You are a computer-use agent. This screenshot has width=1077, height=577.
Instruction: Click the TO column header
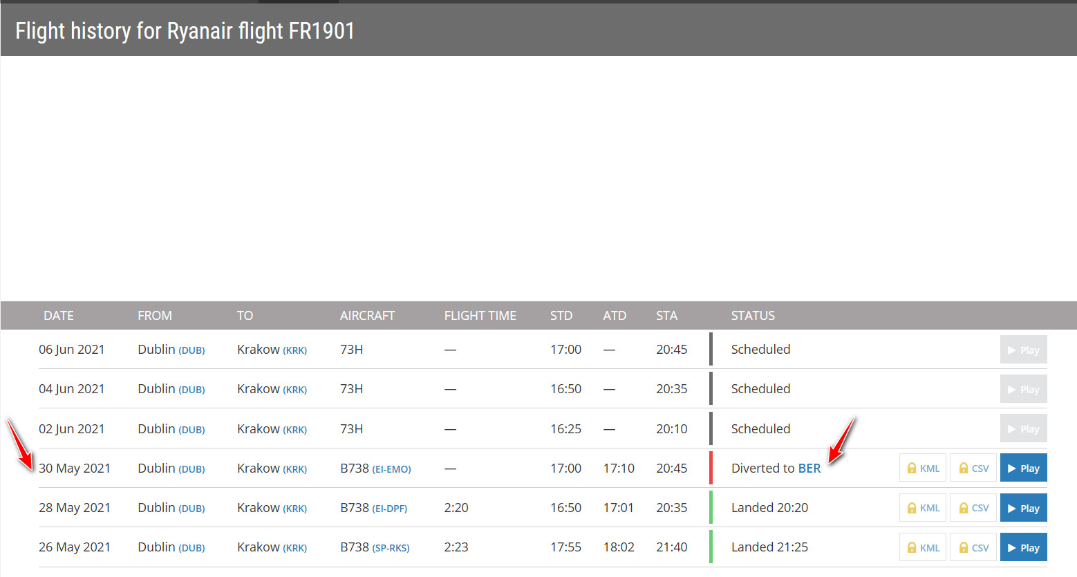click(245, 316)
